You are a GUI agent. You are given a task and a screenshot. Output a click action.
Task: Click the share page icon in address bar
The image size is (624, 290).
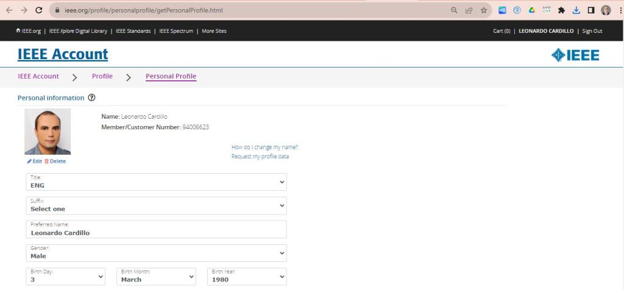[x=469, y=10]
